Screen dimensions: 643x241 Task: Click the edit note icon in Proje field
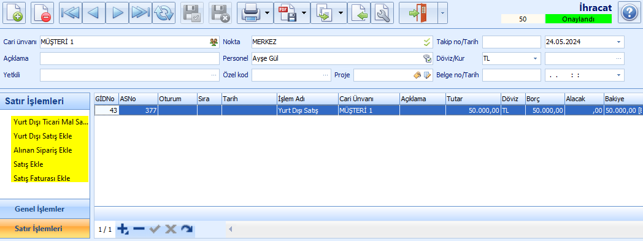(428, 75)
